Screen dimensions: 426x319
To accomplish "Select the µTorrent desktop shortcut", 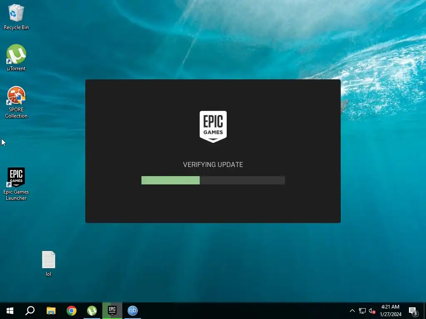I will 16,58.
